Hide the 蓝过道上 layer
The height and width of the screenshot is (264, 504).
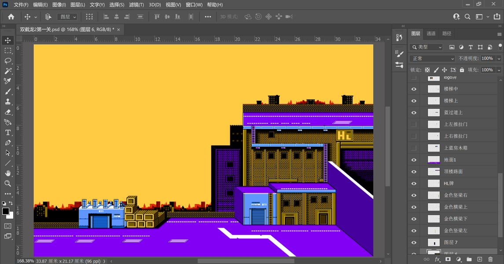[x=414, y=113]
